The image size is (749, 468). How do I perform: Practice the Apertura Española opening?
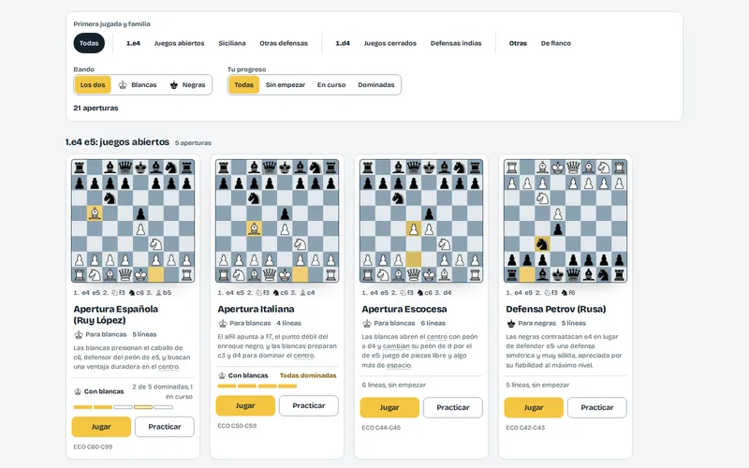click(165, 427)
